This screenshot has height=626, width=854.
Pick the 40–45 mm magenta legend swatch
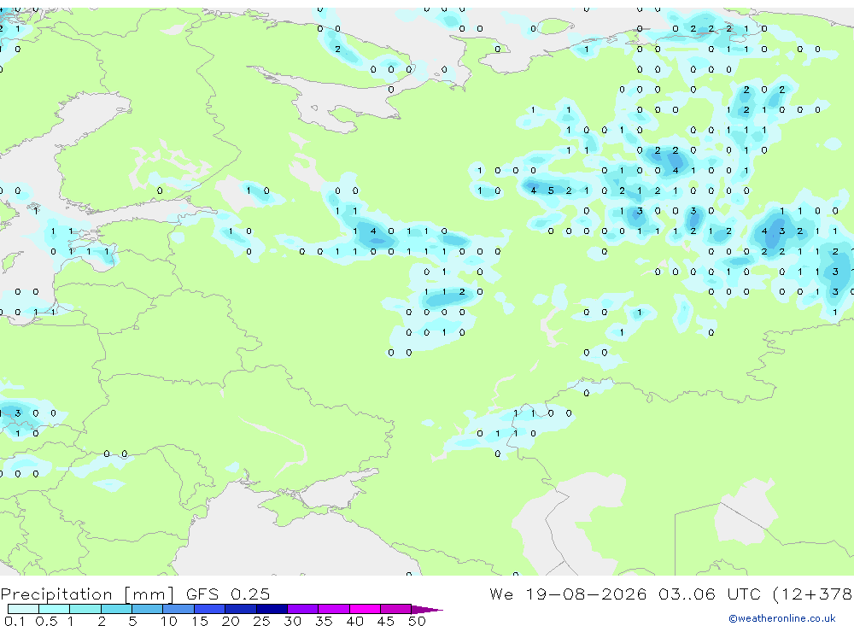click(365, 609)
